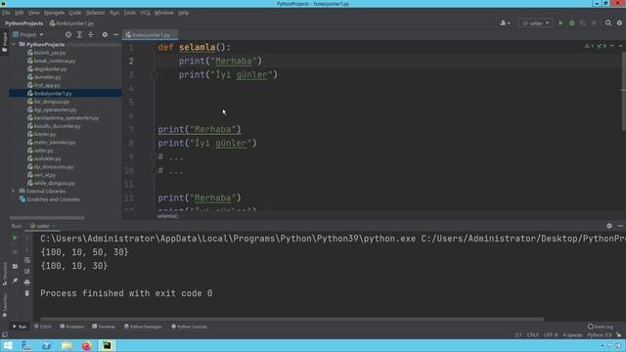Open Project panel options gear
This screenshot has height=352, width=626.
[105, 35]
